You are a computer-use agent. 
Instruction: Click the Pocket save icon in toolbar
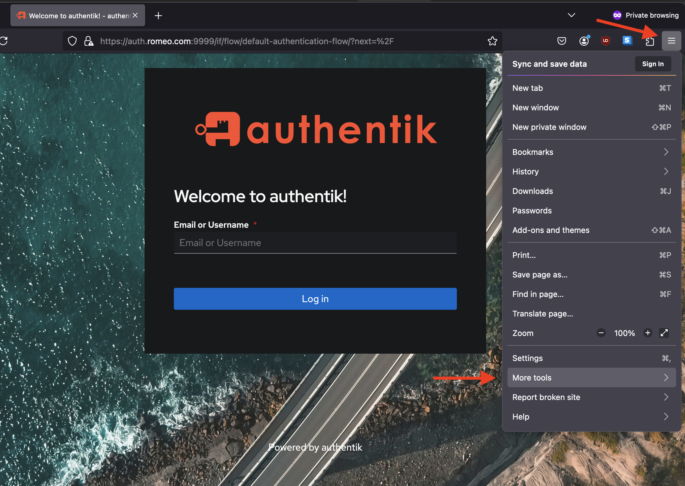[561, 41]
